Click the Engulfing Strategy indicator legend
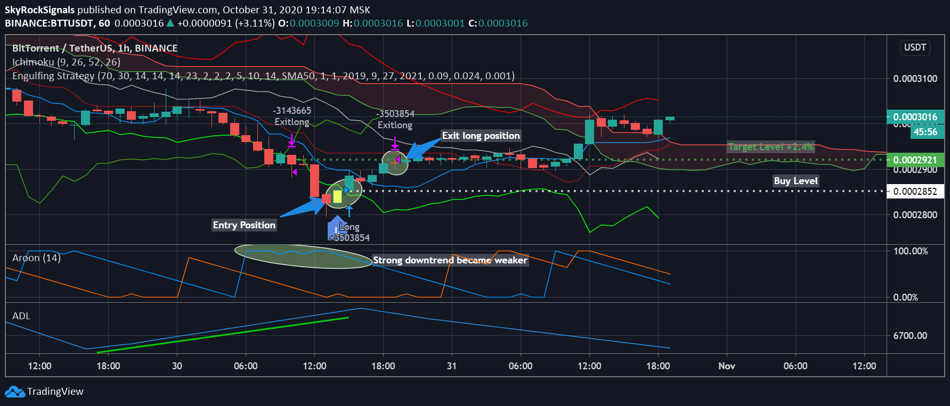 click(x=263, y=76)
